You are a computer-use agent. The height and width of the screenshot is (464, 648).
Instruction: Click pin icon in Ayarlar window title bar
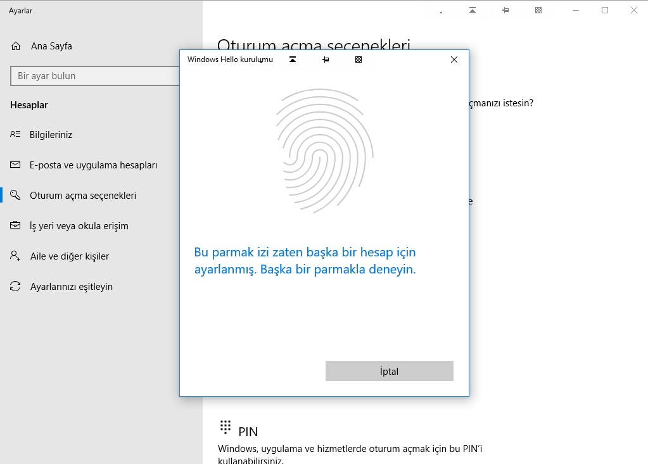pos(505,10)
